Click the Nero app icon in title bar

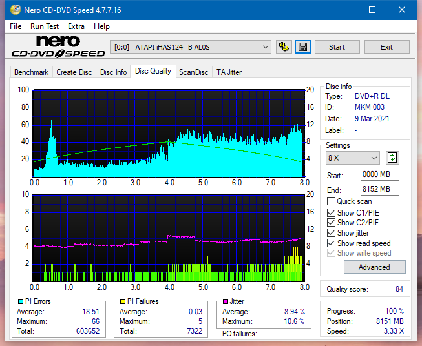coord(16,10)
